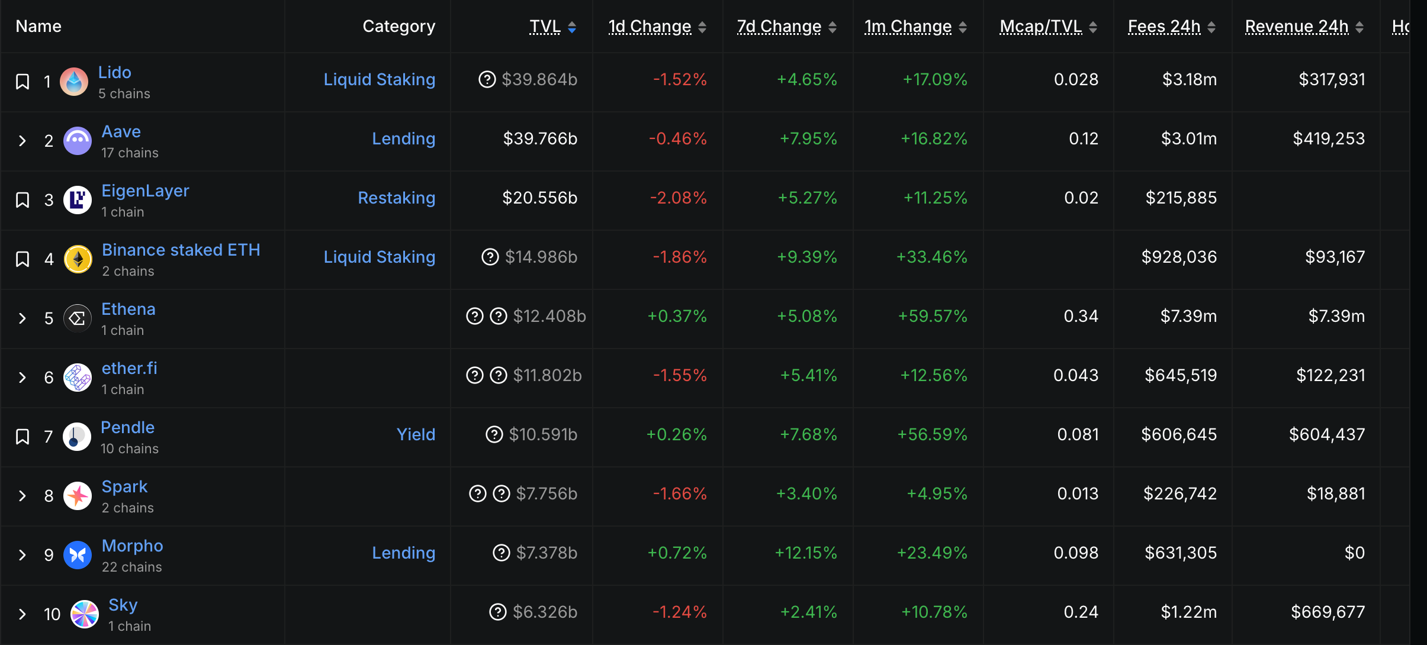Click the Sky rainbow logo icon
Viewport: 1427px width, 645px height.
(x=85, y=614)
